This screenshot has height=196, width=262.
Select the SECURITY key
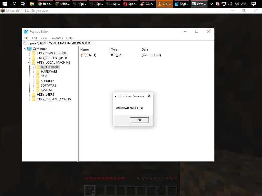(x=47, y=81)
